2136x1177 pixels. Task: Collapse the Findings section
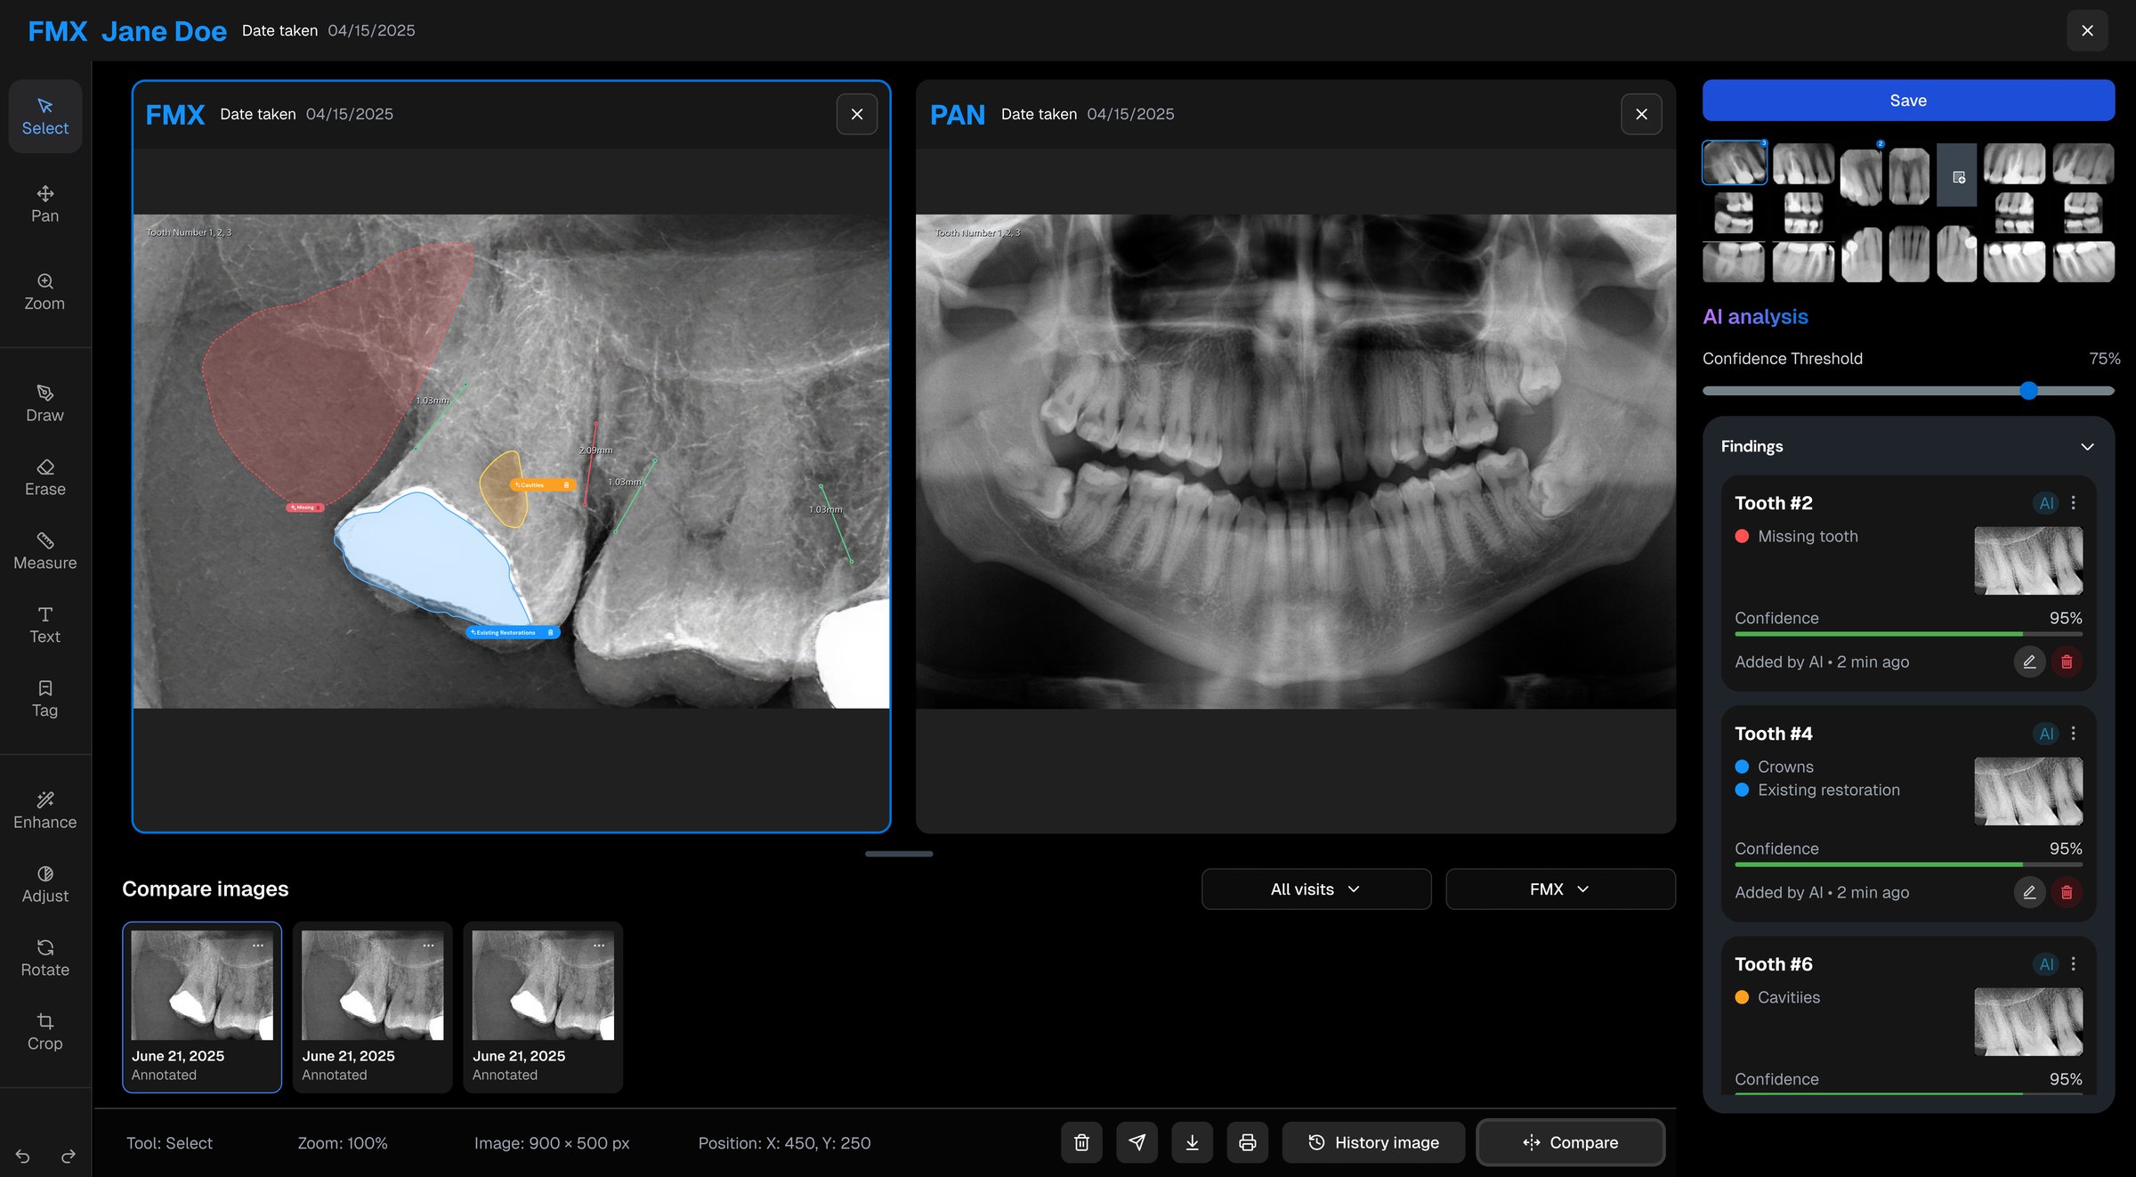[2087, 446]
